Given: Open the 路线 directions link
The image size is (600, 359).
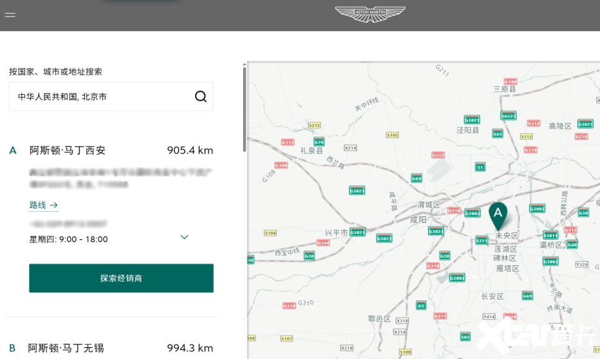Looking at the screenshot, I should tap(44, 205).
